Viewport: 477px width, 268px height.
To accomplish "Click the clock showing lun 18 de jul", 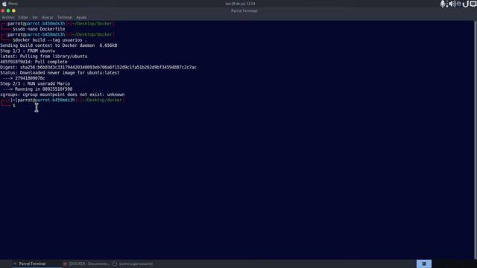I will (x=240, y=4).
